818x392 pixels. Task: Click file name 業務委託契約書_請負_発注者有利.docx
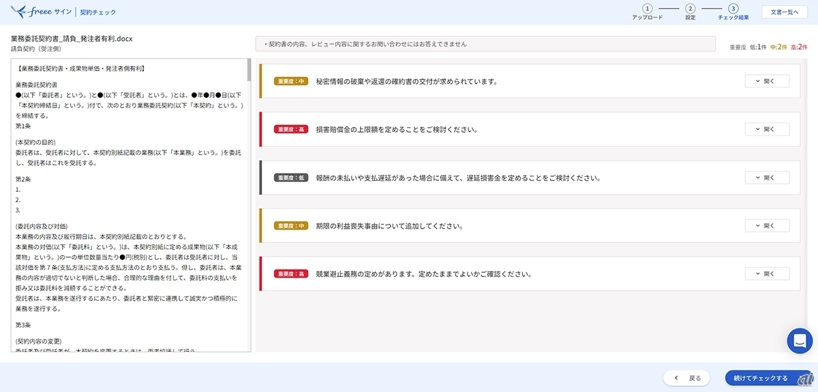(x=72, y=39)
